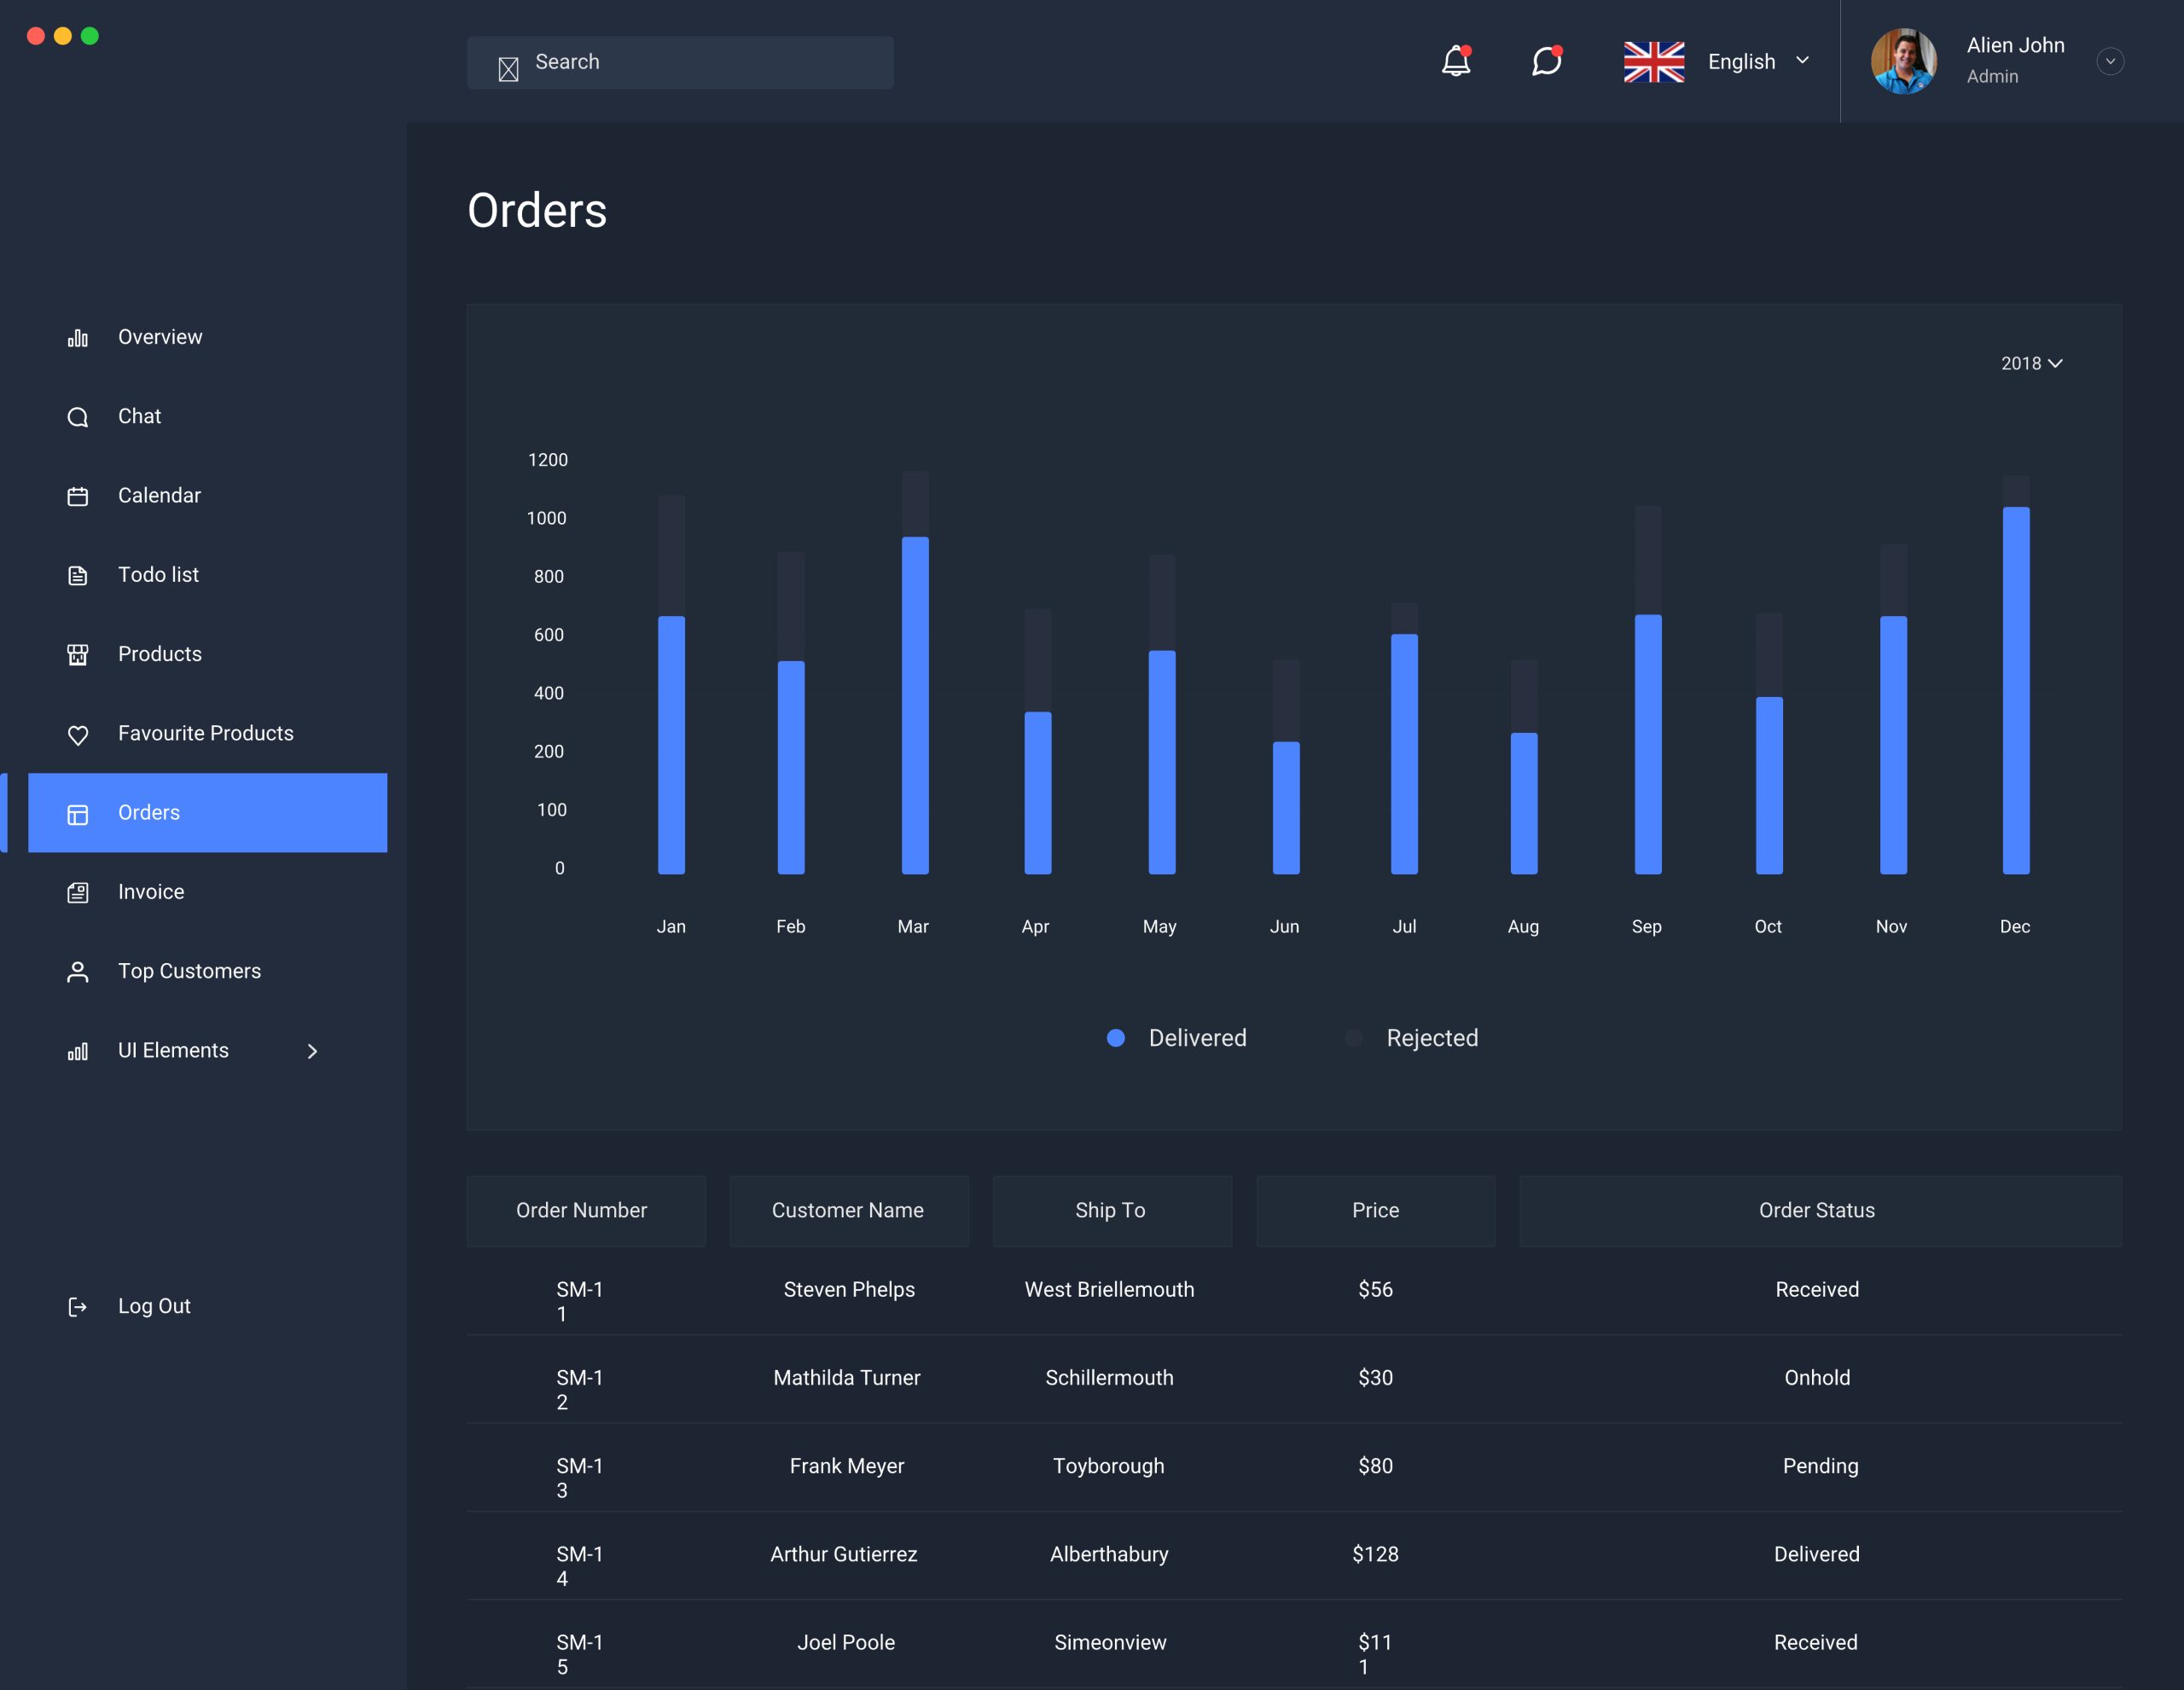Open Calendar from the sidebar
Image resolution: width=2184 pixels, height=1690 pixels.
coord(159,495)
